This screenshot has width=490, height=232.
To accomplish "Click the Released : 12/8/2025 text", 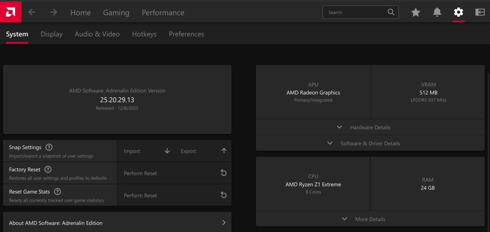I will point(117,108).
